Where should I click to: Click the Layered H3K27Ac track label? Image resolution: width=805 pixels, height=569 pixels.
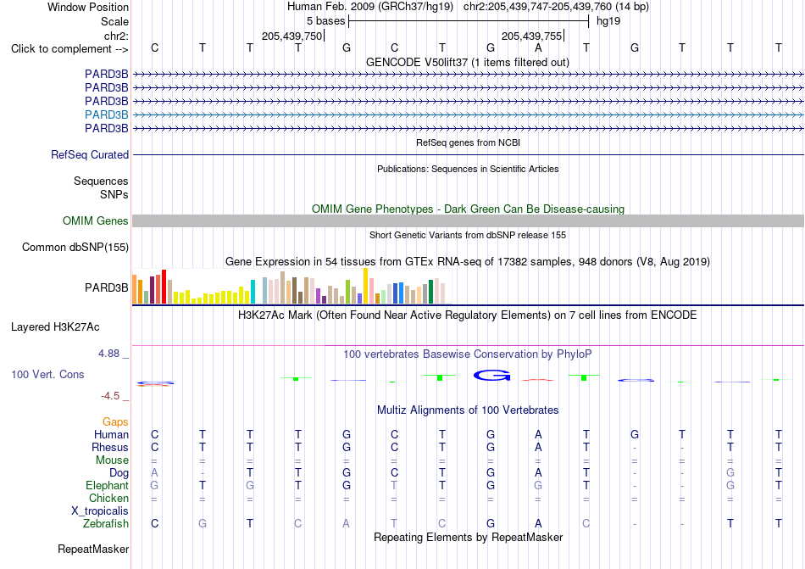pyautogui.click(x=55, y=327)
